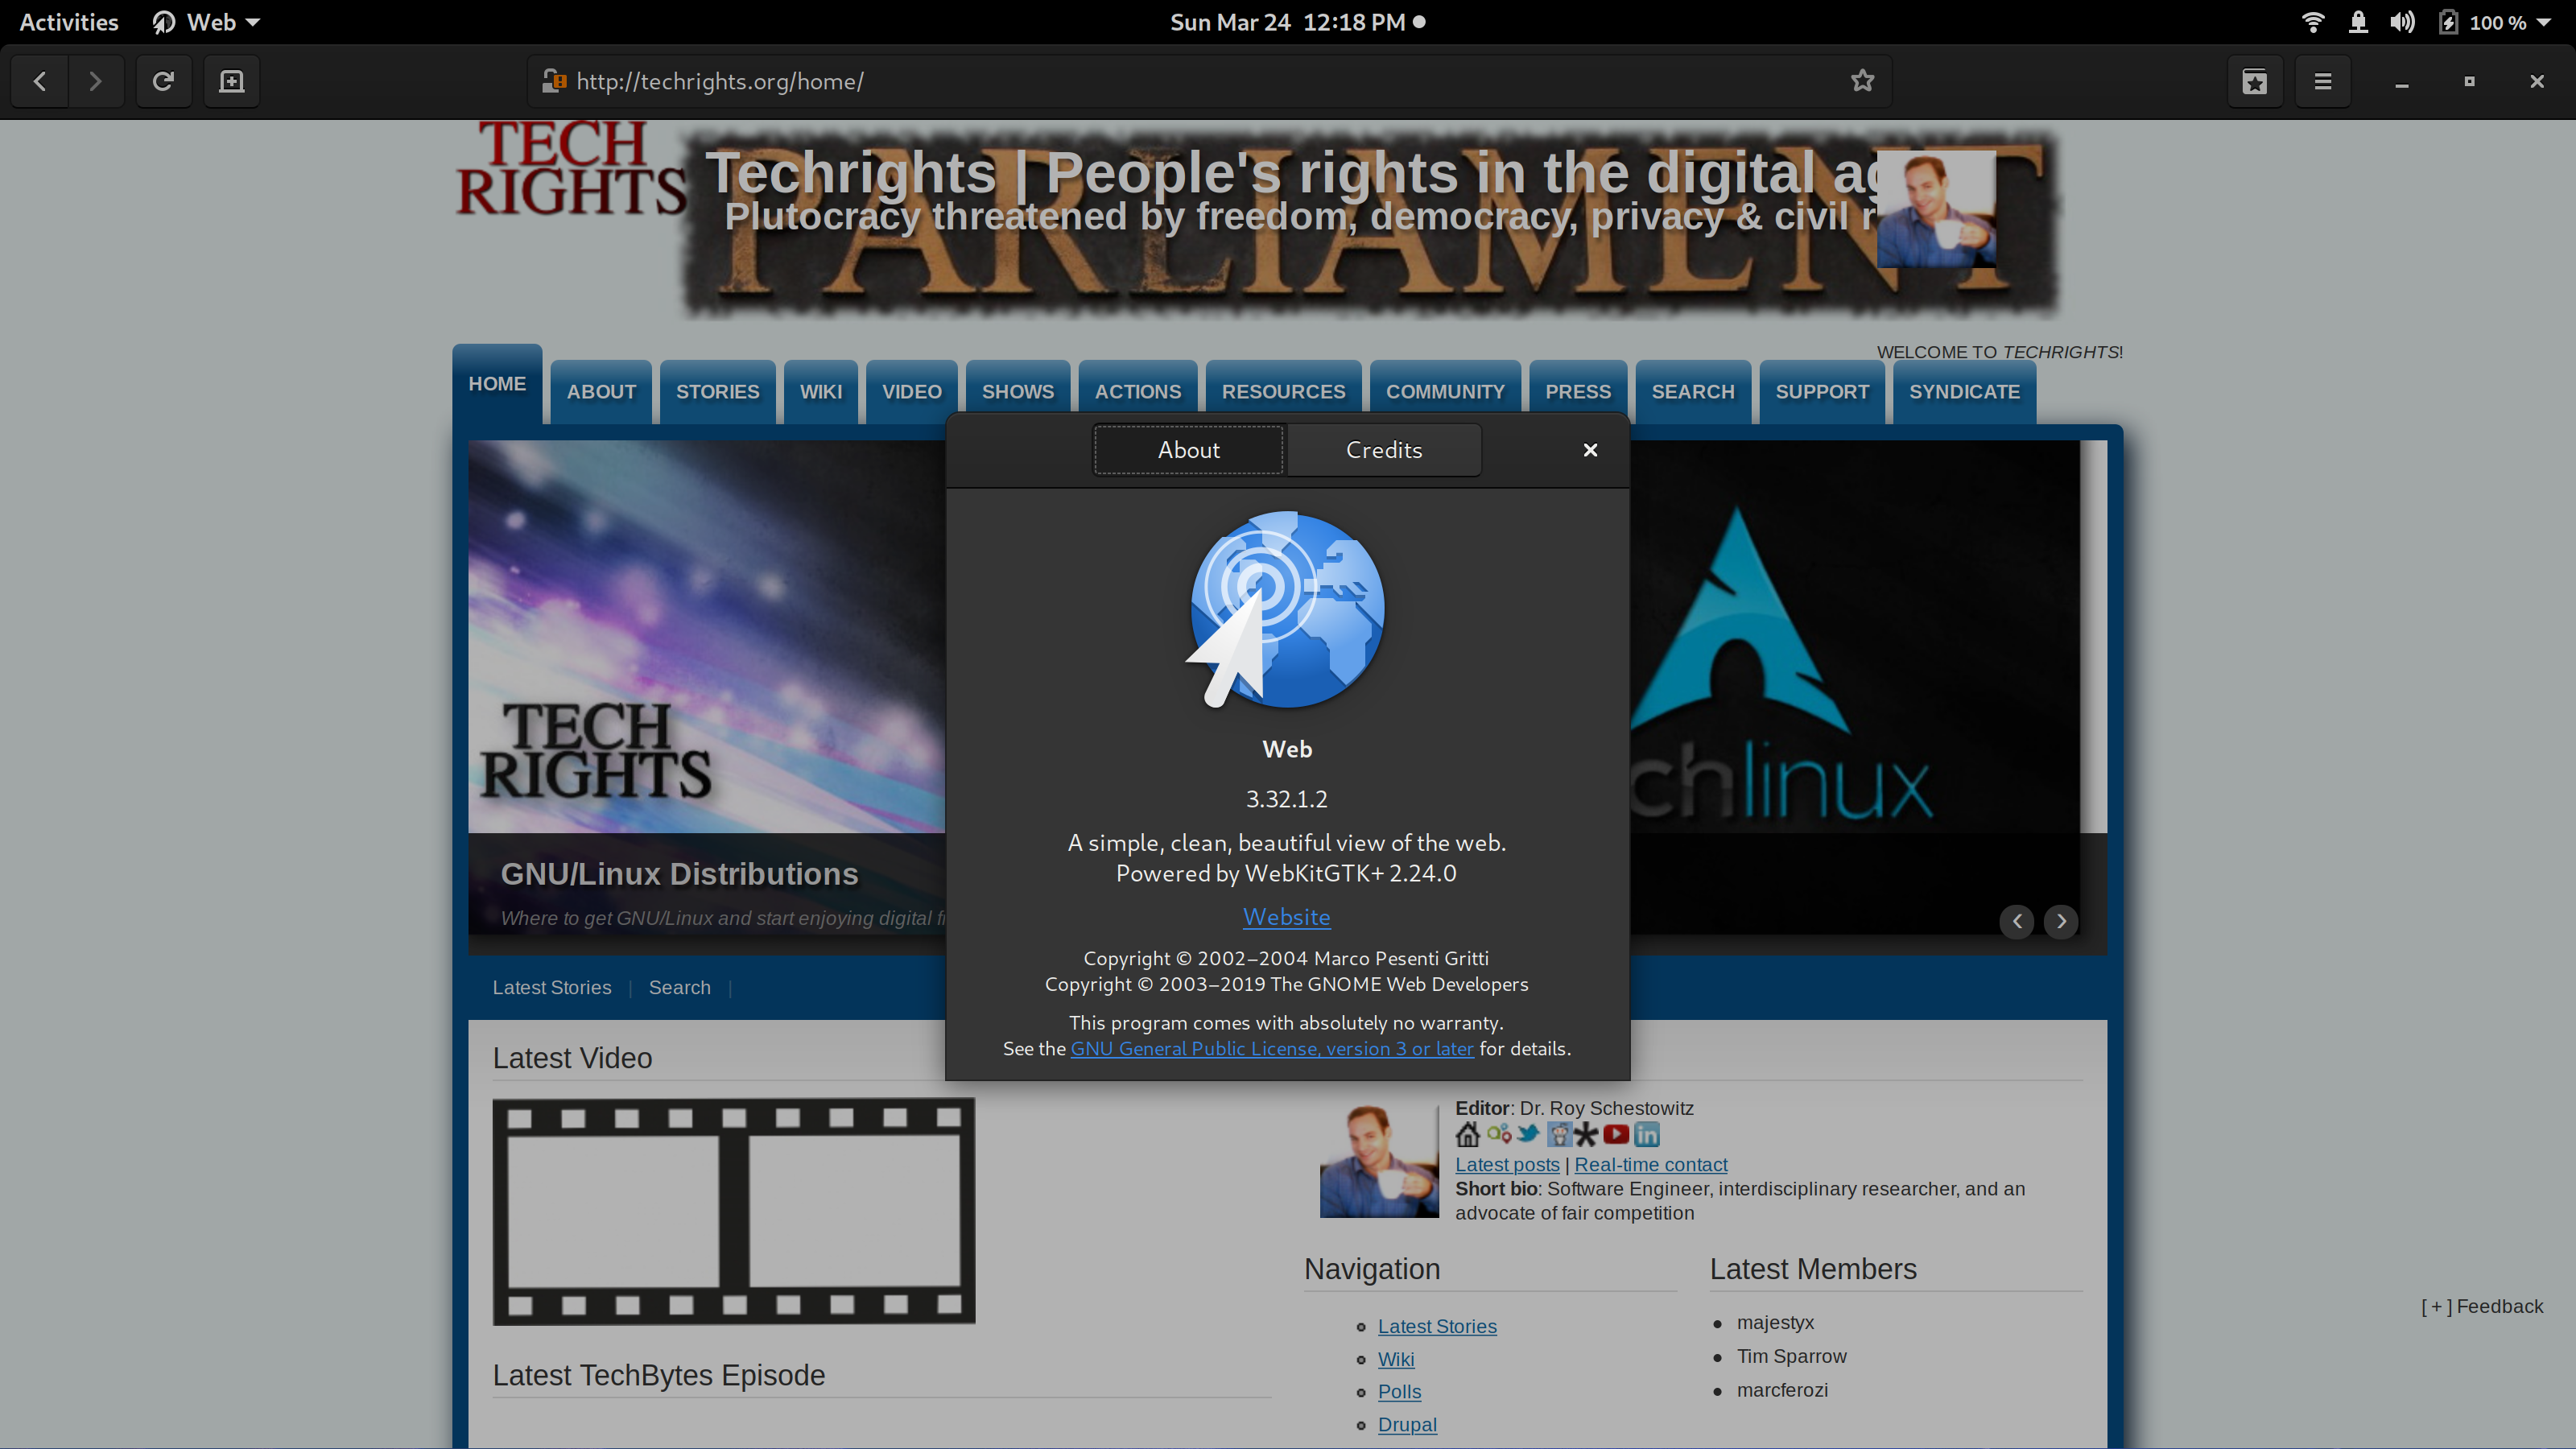Click the insecure lock icon in address bar
This screenshot has height=1449, width=2576.
pyautogui.click(x=553, y=81)
